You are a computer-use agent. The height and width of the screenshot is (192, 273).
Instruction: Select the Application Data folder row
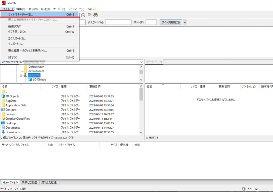tap(70, 105)
